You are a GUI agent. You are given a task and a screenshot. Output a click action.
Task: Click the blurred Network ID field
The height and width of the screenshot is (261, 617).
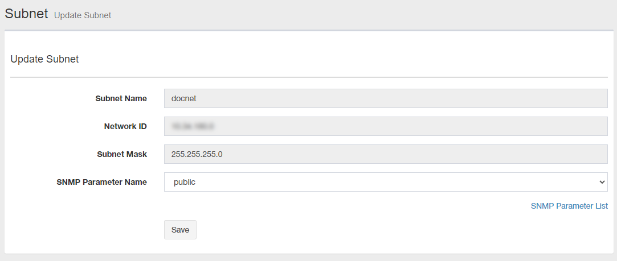[386, 126]
